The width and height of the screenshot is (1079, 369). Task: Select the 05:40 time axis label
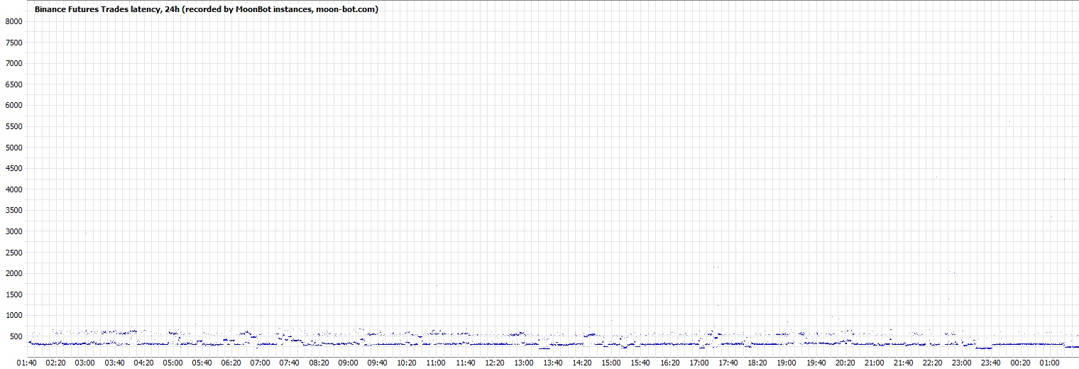coord(202,363)
